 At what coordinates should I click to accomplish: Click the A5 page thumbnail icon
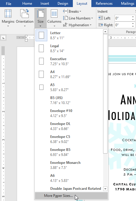click(x=41, y=87)
